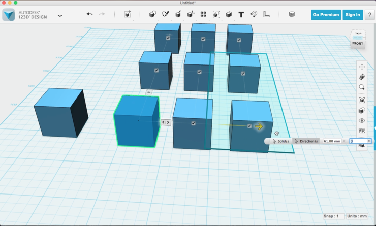Screen dimensions: 376x226
Task: Open the Construct tools menu
Action: coord(178,14)
